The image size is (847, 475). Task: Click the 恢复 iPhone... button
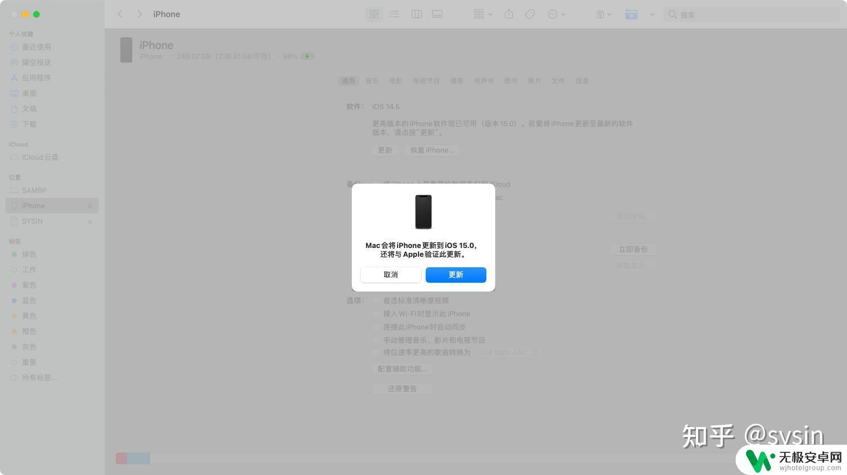pos(432,150)
